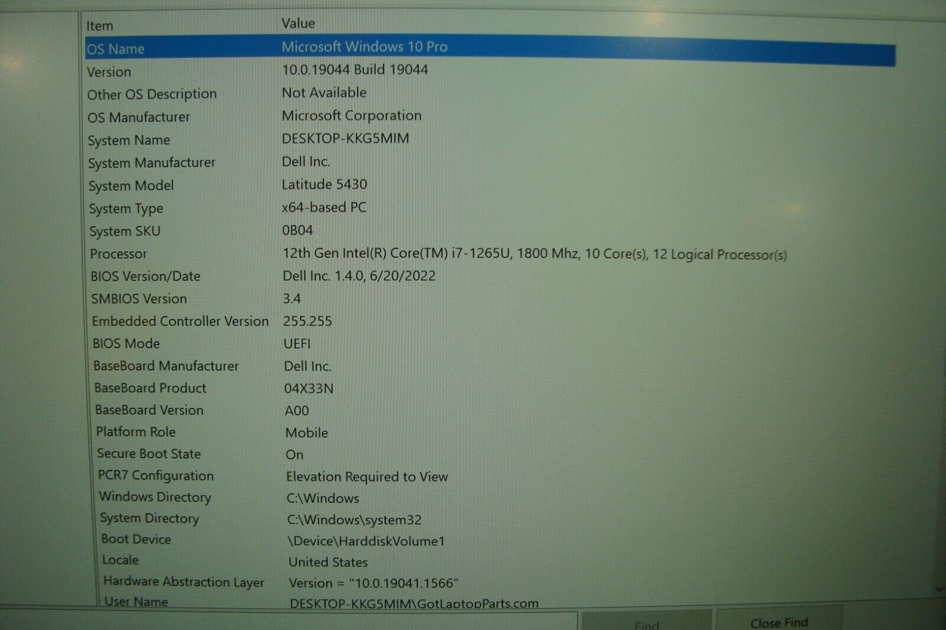This screenshot has height=630, width=946.
Task: Click the value 0B04
Action: pos(297,230)
